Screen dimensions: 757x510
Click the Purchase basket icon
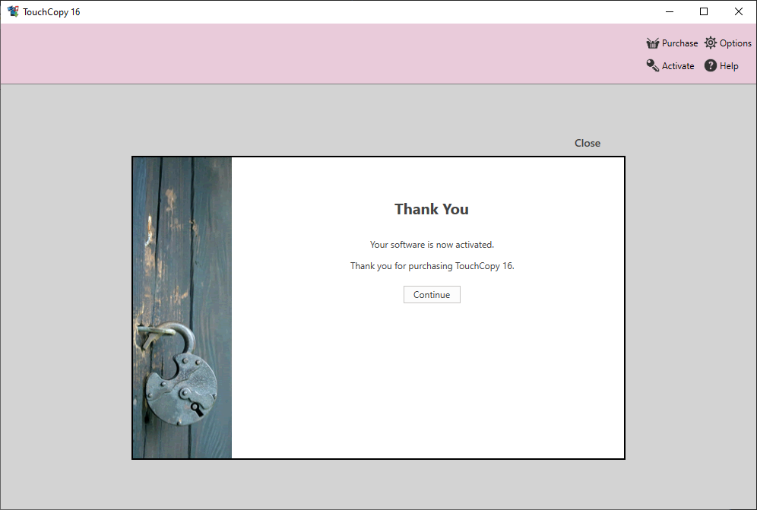click(x=653, y=43)
